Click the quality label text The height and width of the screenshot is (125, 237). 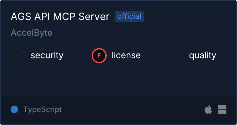[x=203, y=56]
